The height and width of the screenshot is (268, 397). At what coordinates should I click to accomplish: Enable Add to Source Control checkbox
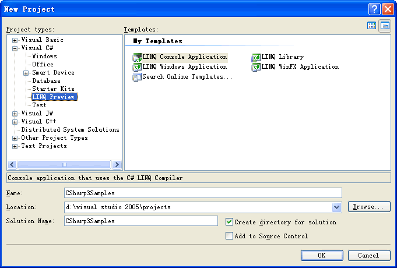(229, 236)
